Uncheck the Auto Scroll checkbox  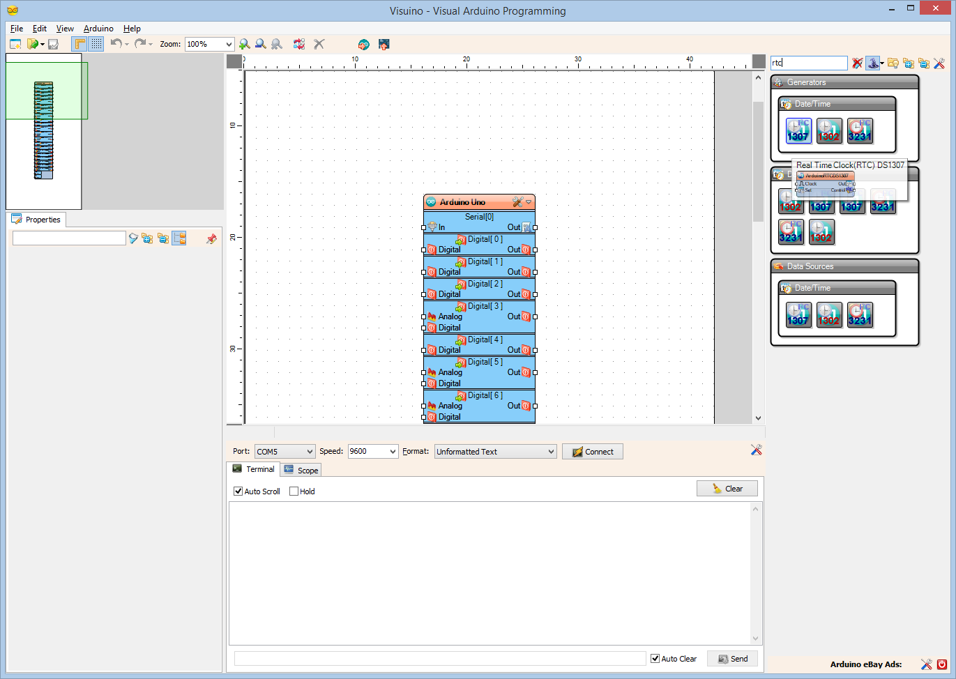238,491
